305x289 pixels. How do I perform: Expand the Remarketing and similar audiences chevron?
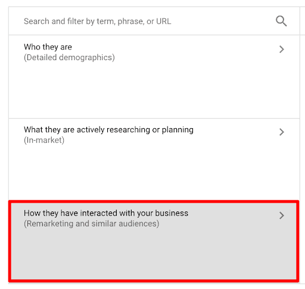(x=281, y=216)
